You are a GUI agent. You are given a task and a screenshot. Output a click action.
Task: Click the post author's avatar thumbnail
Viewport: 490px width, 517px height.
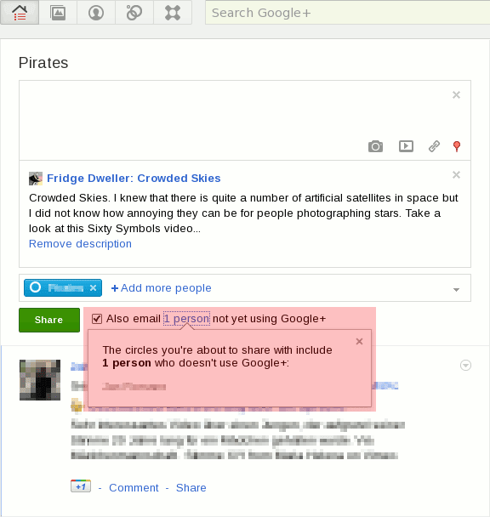pyautogui.click(x=40, y=380)
